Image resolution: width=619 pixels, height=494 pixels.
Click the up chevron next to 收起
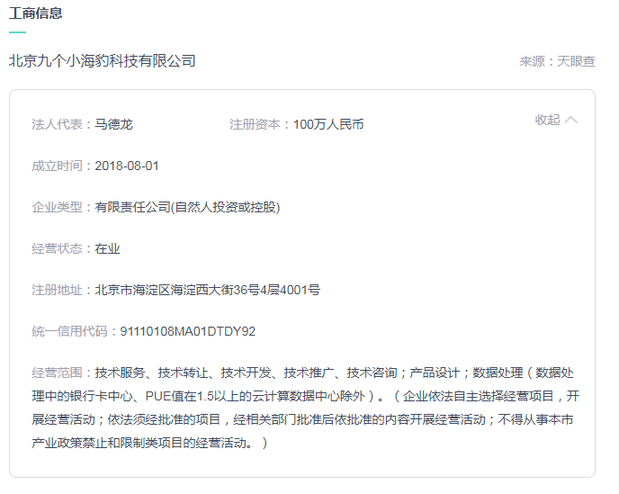[x=571, y=120]
